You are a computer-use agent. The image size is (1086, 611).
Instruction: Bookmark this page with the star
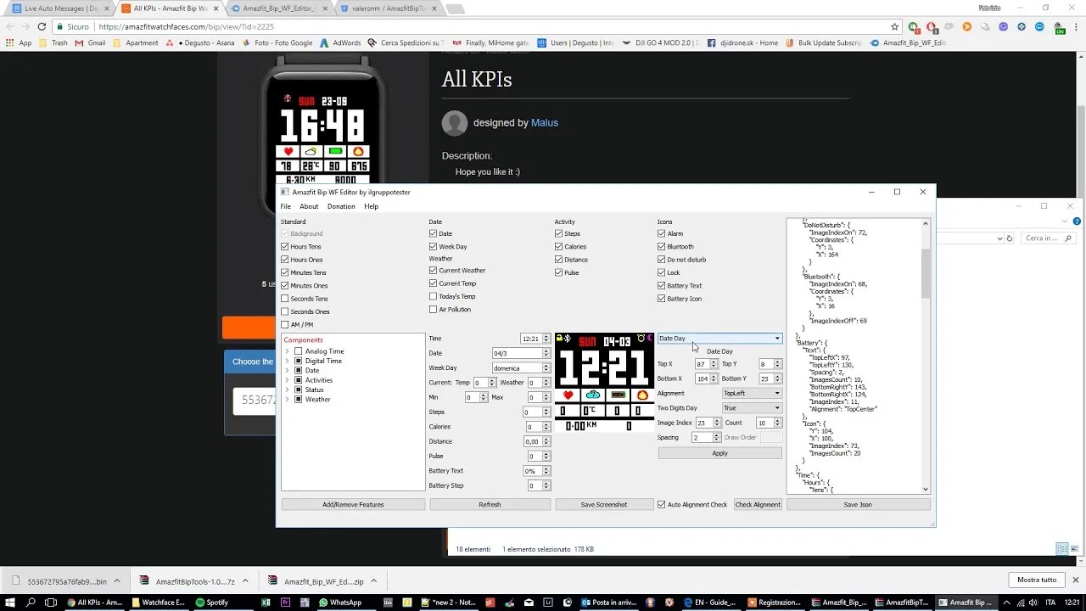[895, 26]
